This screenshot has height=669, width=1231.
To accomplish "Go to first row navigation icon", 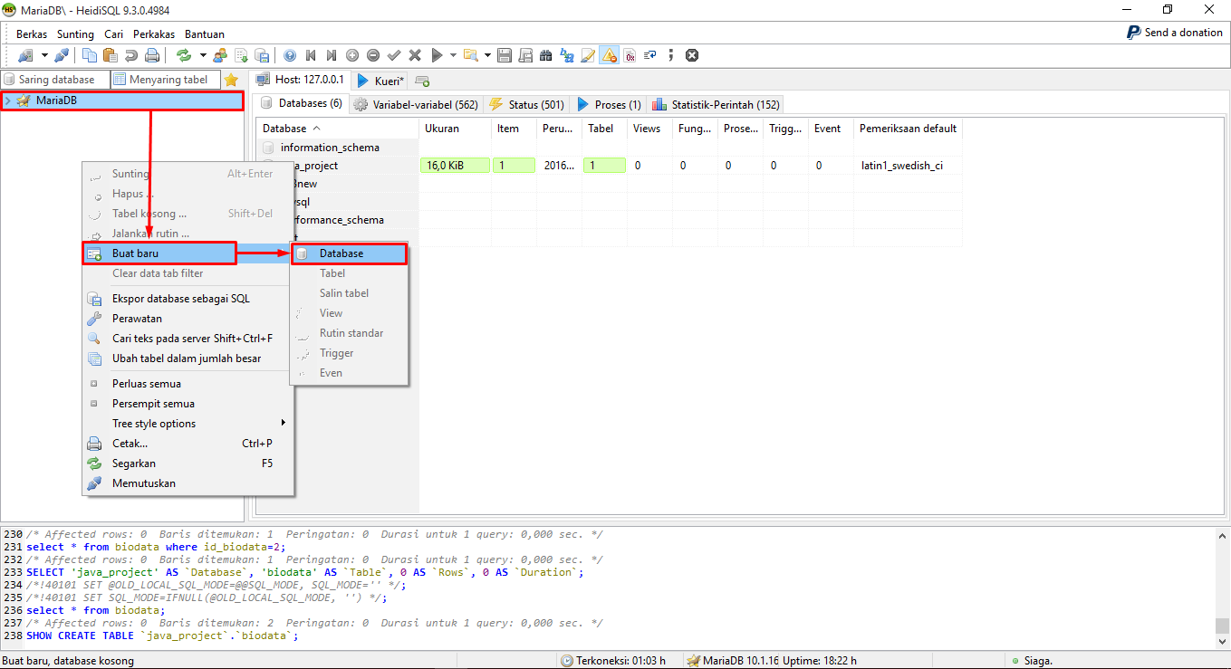I will pos(311,55).
